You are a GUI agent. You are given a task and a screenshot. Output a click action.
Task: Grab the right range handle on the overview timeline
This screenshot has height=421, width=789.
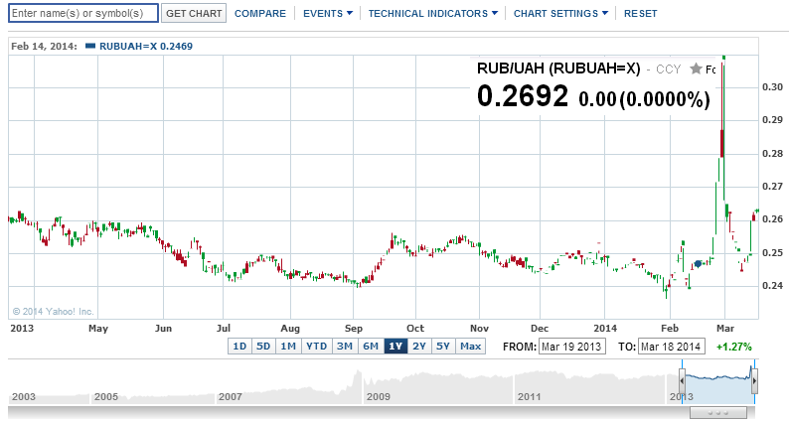click(754, 378)
